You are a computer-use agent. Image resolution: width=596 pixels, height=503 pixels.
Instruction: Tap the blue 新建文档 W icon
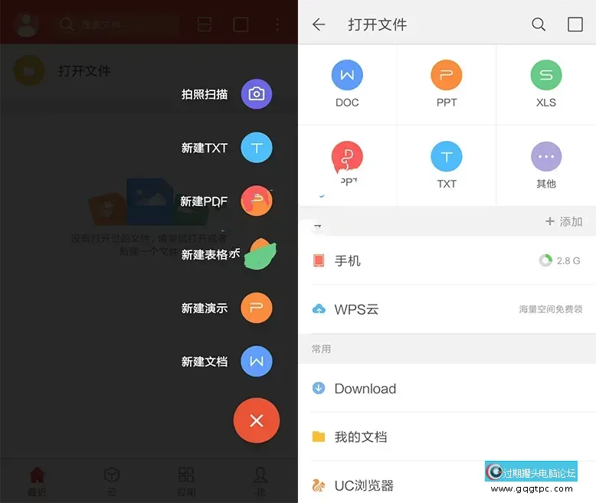click(257, 361)
